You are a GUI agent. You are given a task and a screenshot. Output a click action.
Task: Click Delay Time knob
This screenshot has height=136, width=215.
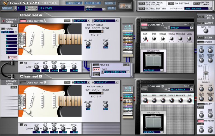201,115
